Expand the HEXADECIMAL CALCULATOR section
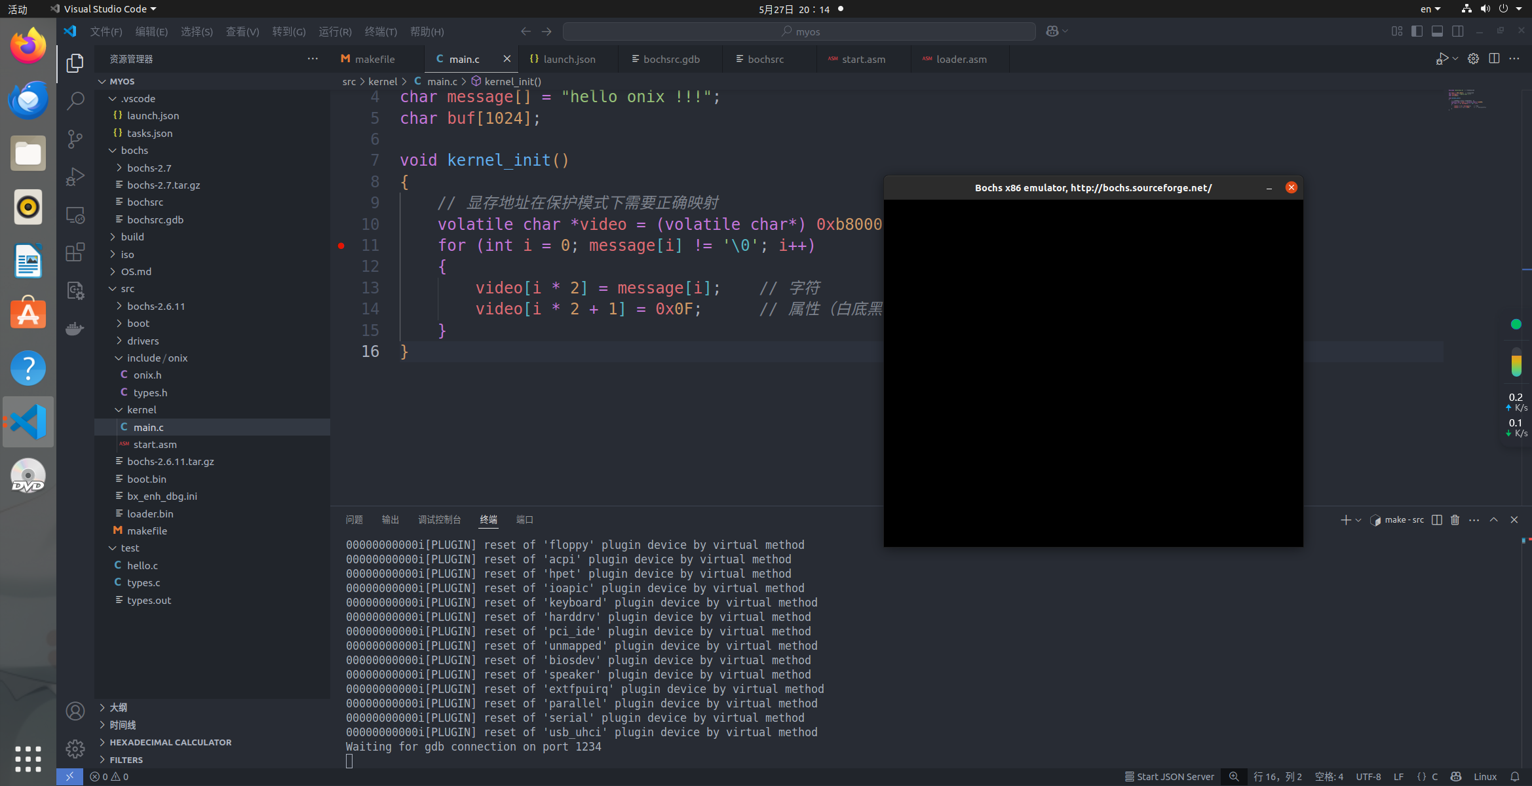Image resolution: width=1532 pixels, height=786 pixels. [x=170, y=742]
